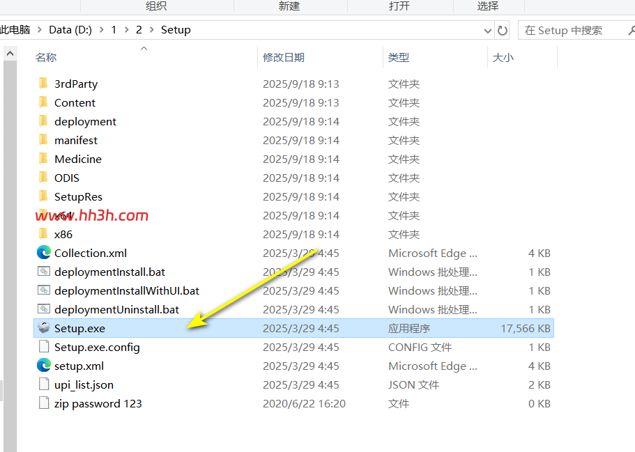This screenshot has width=635, height=452.
Task: Select the deploymentUninstall.bat file name
Action: click(116, 310)
